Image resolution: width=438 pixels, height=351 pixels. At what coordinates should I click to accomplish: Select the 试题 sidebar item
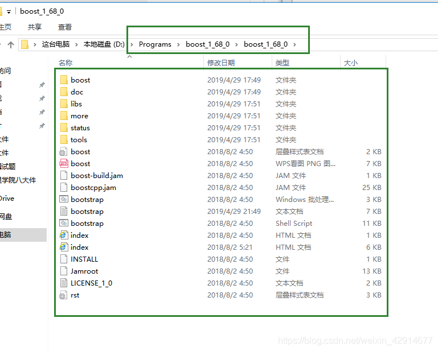coord(8,167)
